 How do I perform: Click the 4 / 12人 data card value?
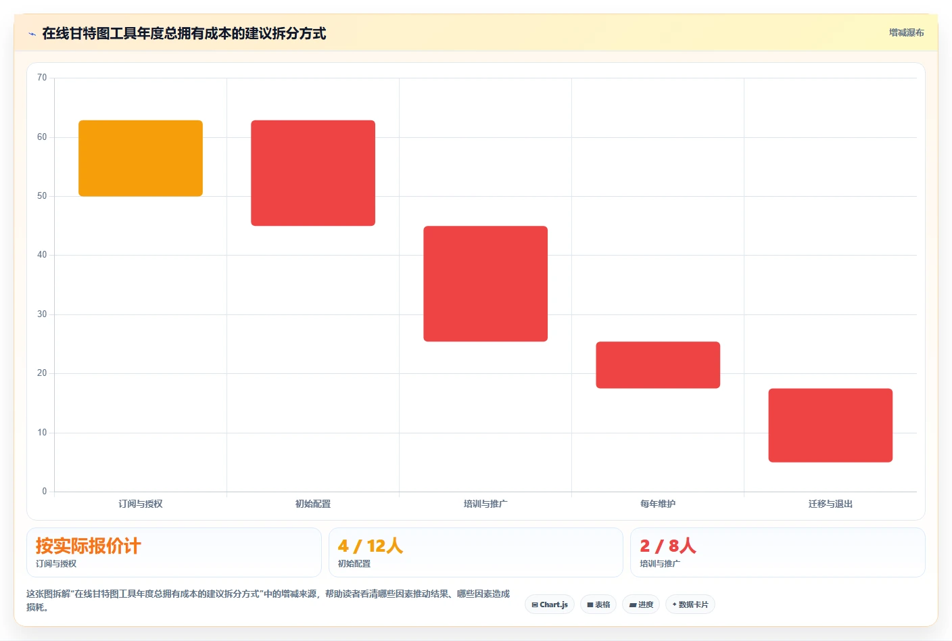[x=371, y=546]
